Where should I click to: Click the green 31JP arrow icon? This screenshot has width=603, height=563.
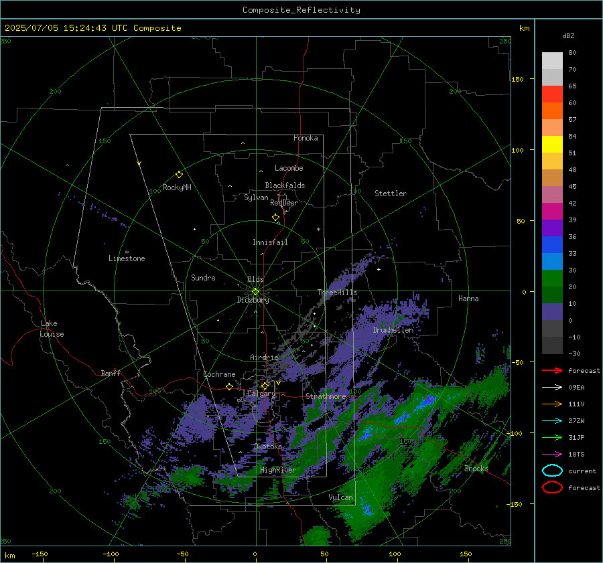pos(552,437)
